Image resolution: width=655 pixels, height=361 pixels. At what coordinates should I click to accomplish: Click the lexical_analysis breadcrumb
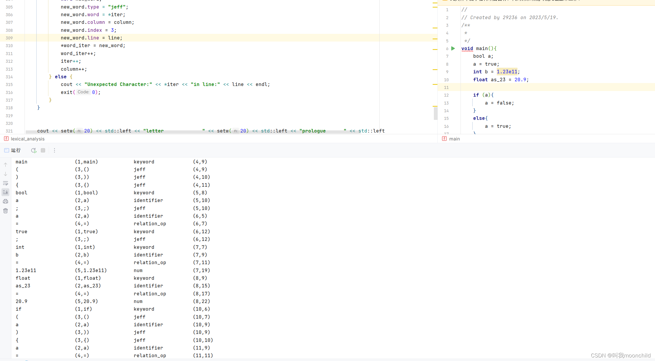[27, 139]
